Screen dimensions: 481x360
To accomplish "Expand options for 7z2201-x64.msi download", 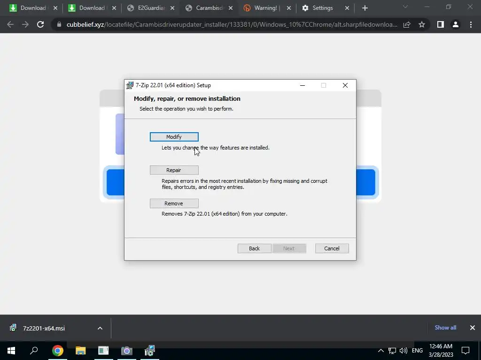I will 100,328.
